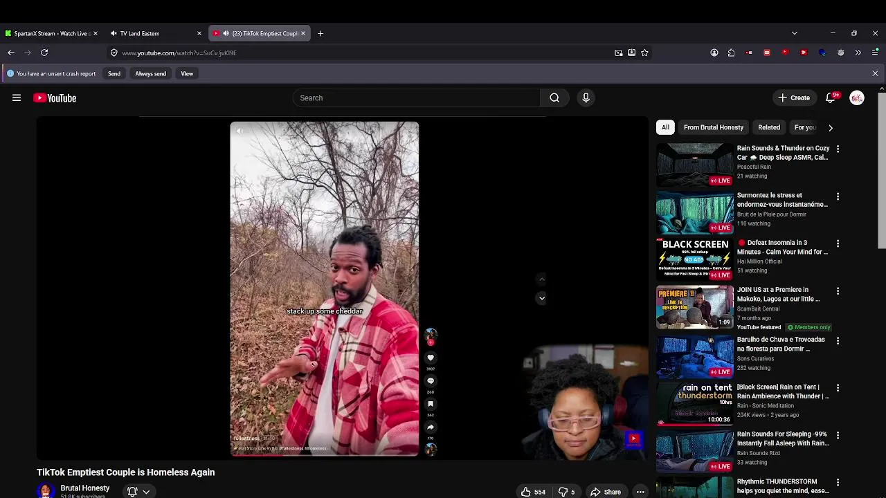Click the browser address bar URL
This screenshot has height=498, width=886.
(x=179, y=53)
